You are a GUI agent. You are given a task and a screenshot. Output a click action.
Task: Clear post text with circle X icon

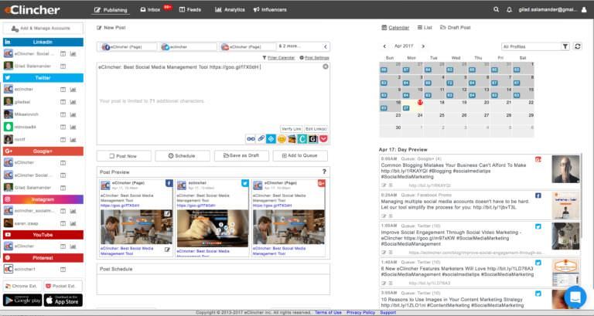coord(326,66)
